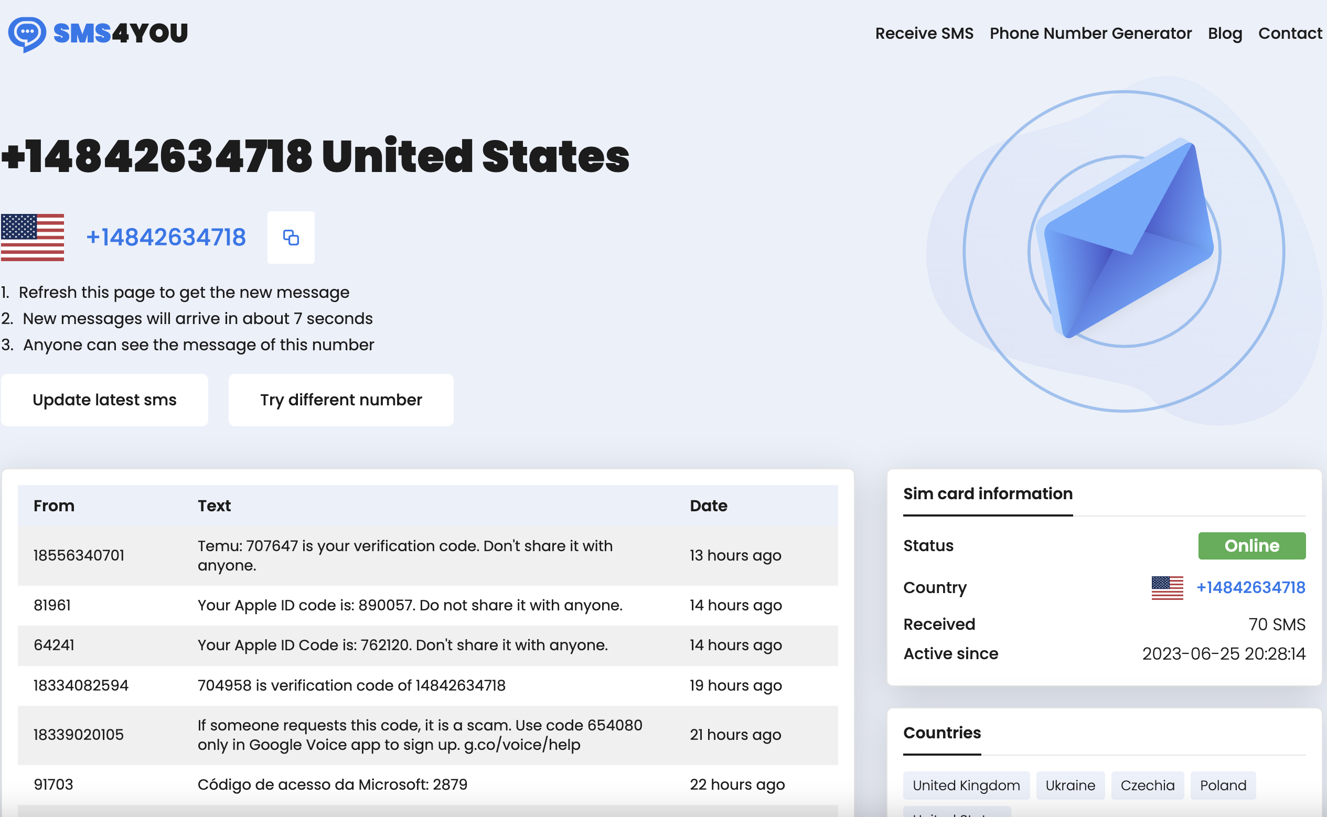Click the Apple ID Code 762120 message
Viewport: 1327px width, 817px height.
click(402, 645)
